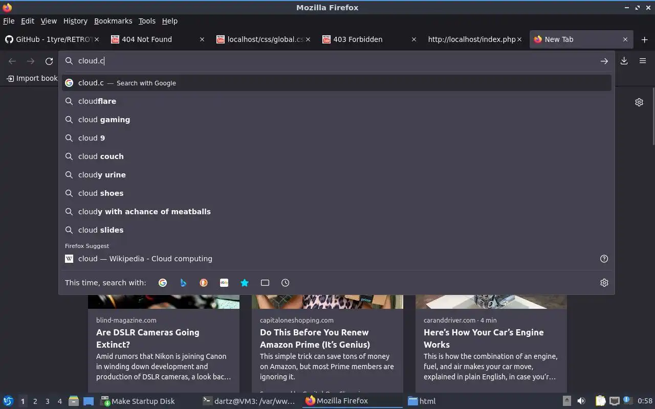
Task: Click the help icon beside Wikipedia suggestion
Action: [604, 259]
